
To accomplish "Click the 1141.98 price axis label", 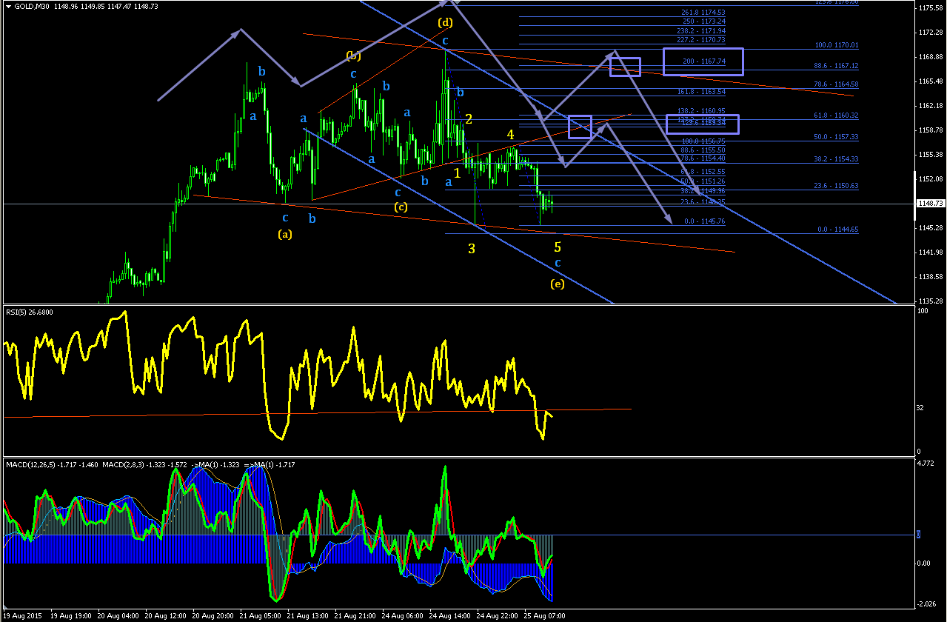I will [932, 253].
